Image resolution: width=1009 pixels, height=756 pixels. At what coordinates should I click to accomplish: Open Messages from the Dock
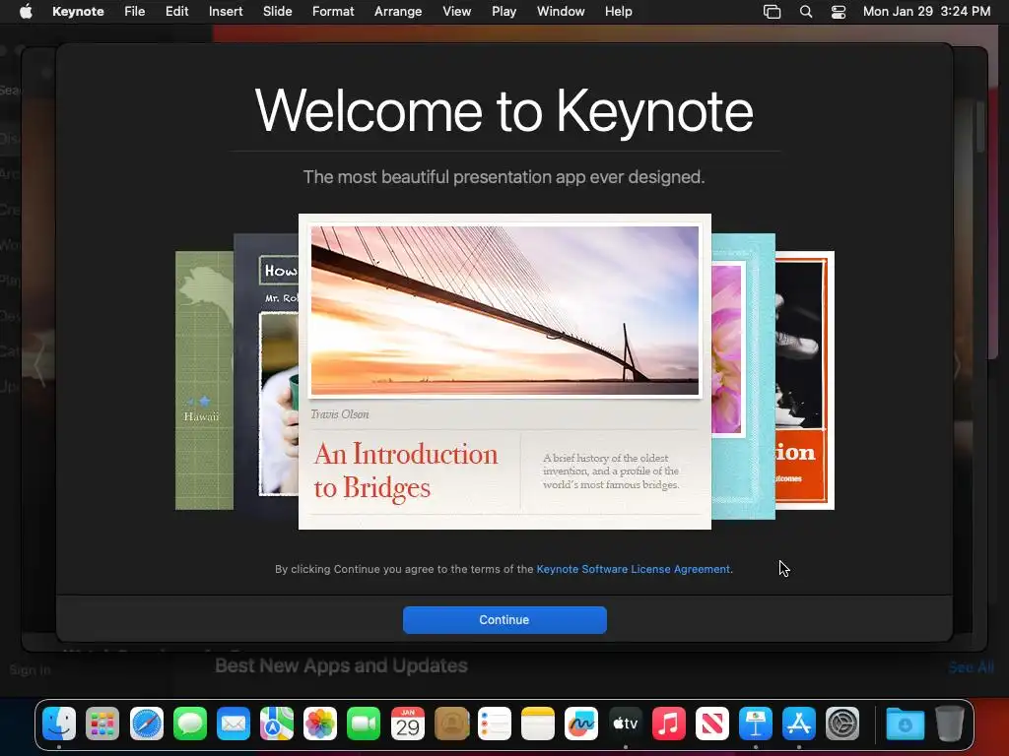190,724
